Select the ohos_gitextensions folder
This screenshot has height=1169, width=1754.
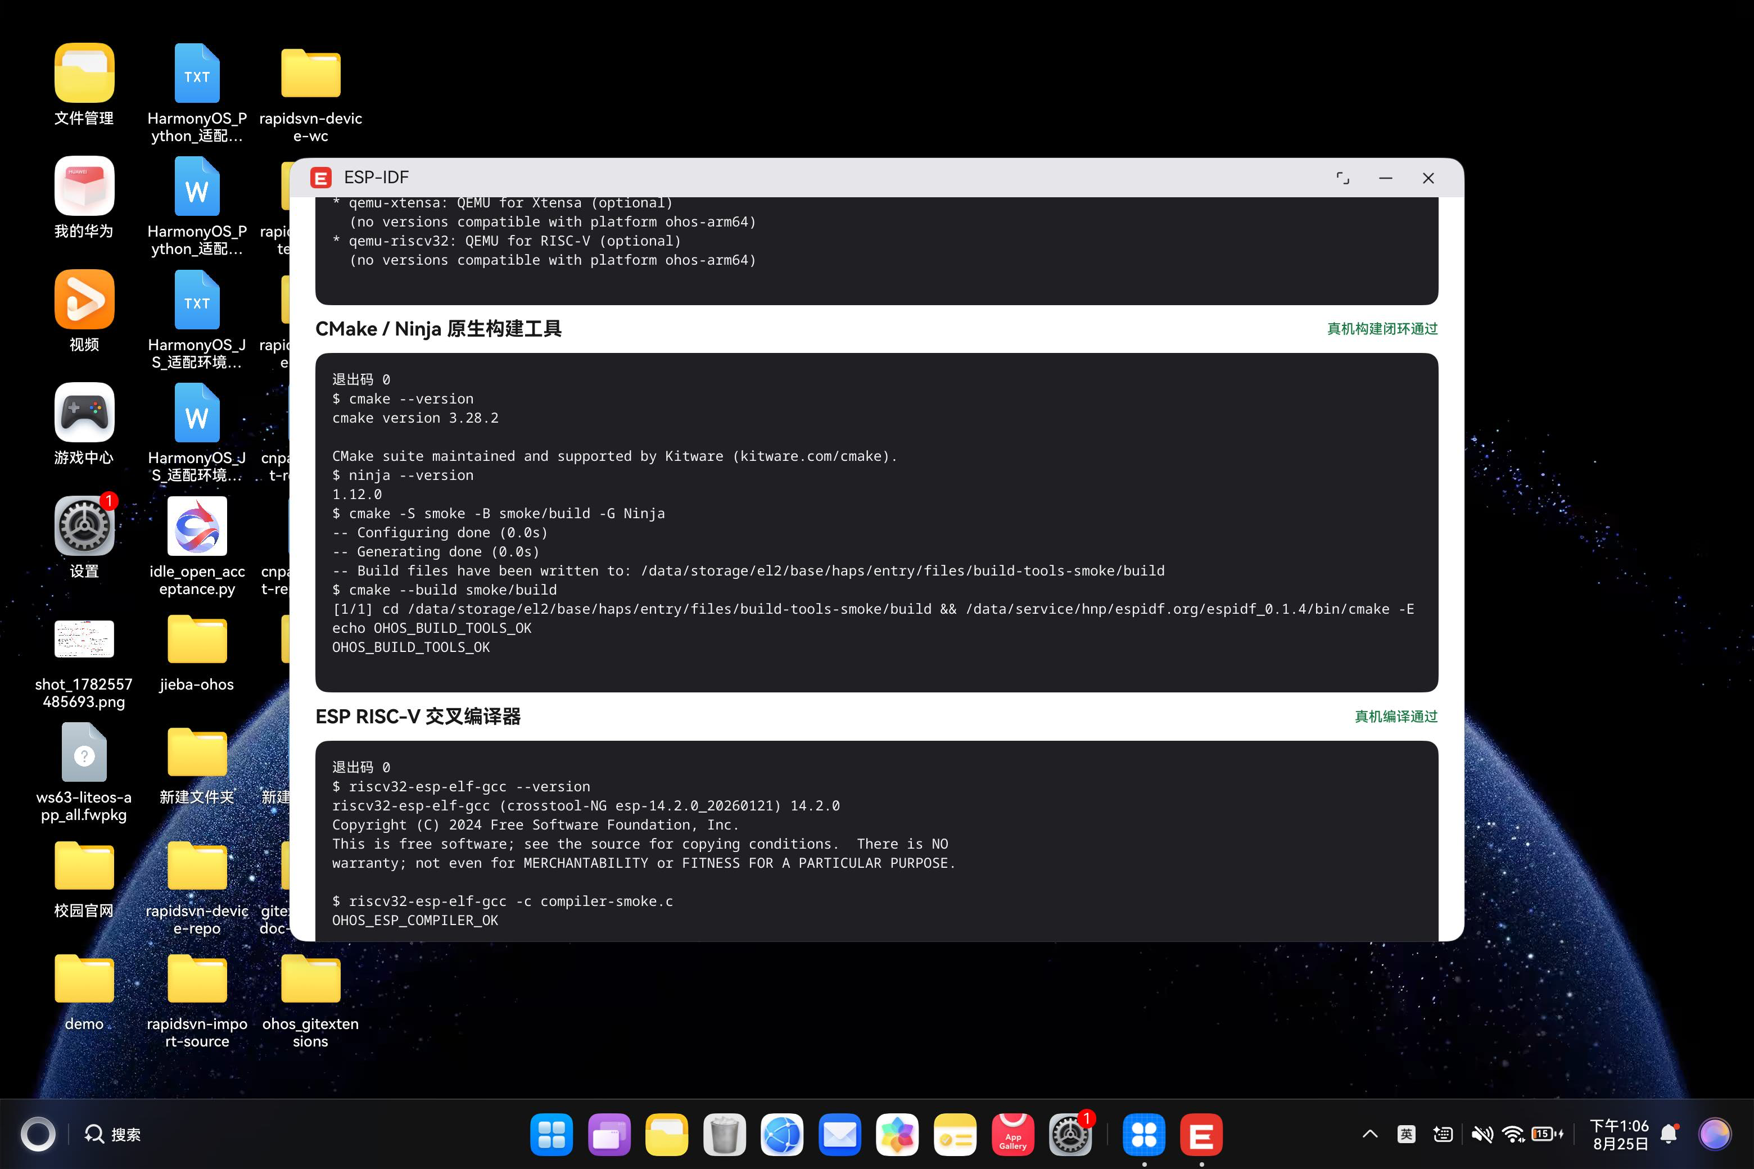click(x=310, y=979)
